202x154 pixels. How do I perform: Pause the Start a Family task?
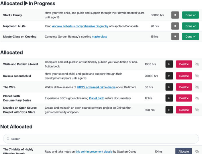175,15
